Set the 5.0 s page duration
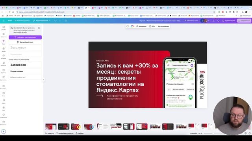 [152, 26]
